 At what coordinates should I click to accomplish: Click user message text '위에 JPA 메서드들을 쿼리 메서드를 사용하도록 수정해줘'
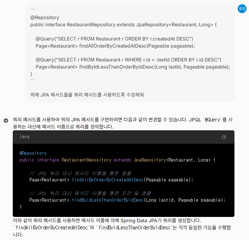coord(87,95)
